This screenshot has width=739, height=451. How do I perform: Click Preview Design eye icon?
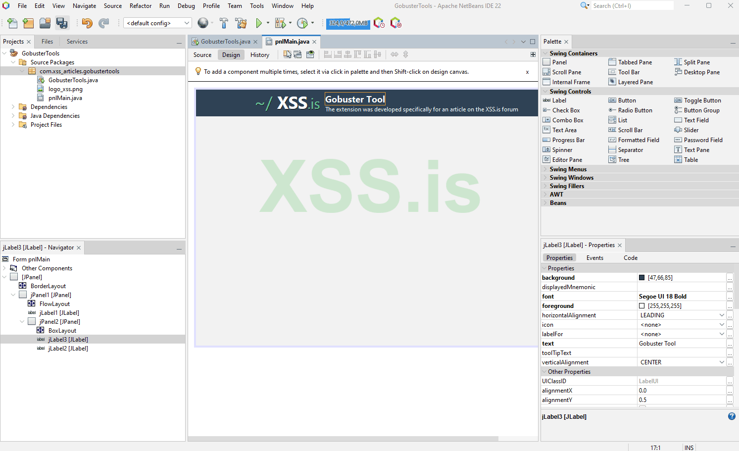pos(310,54)
